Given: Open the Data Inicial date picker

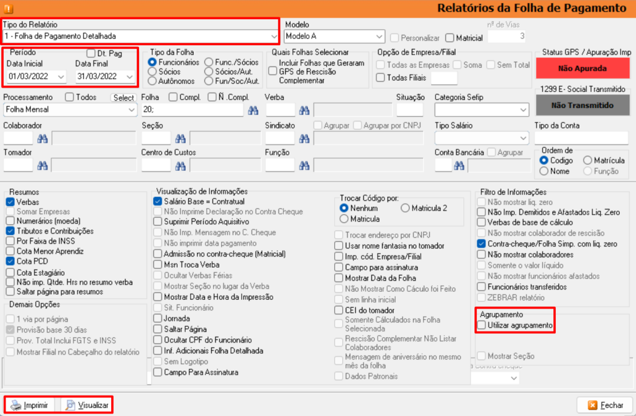Looking at the screenshot, I should click(x=60, y=76).
